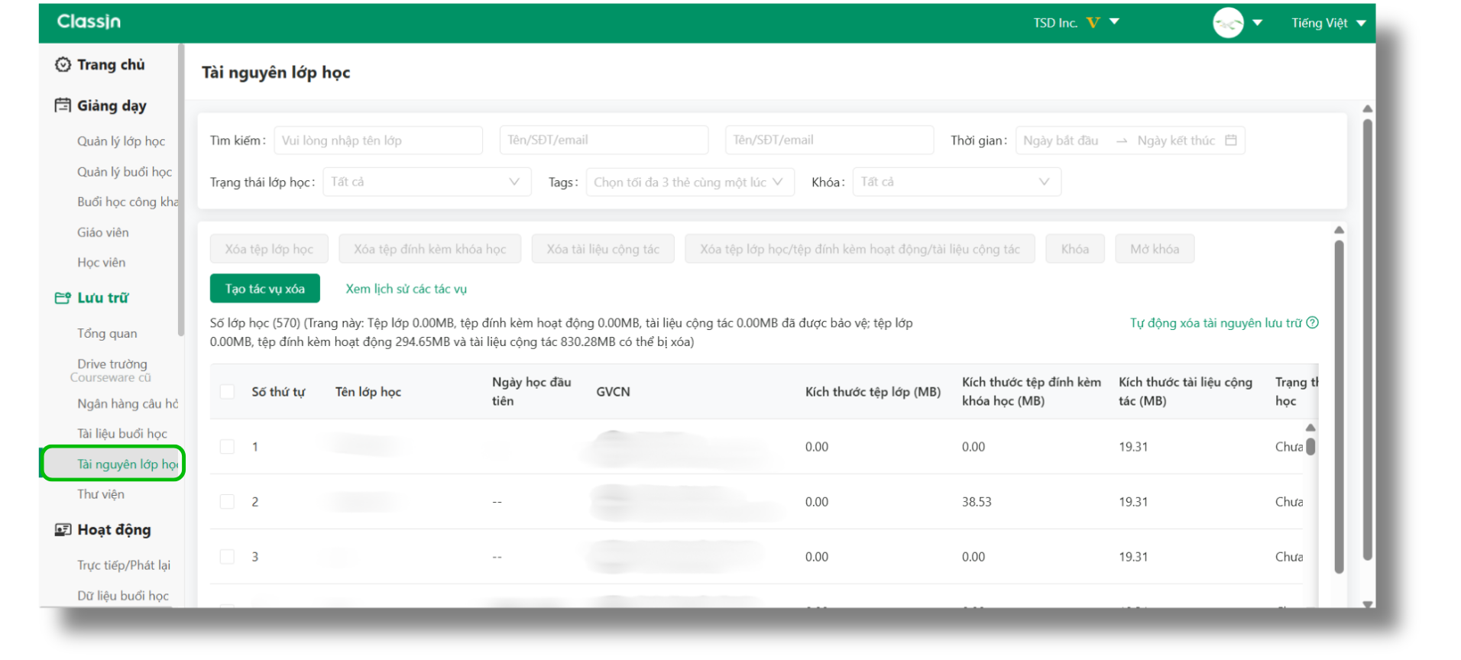Viewport: 1461px width, 660px height.
Task: Click the Trang chủ home icon
Action: click(63, 65)
